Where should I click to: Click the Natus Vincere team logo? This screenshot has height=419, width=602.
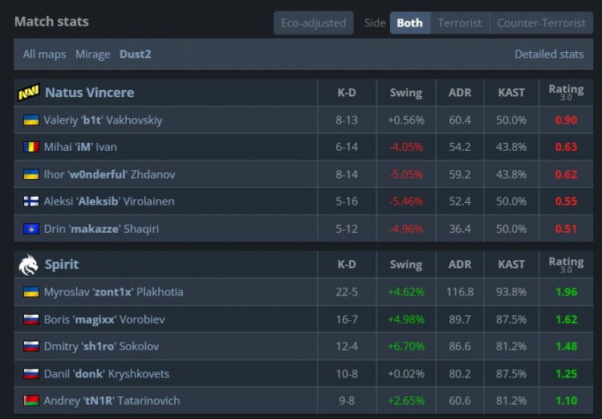(x=28, y=92)
